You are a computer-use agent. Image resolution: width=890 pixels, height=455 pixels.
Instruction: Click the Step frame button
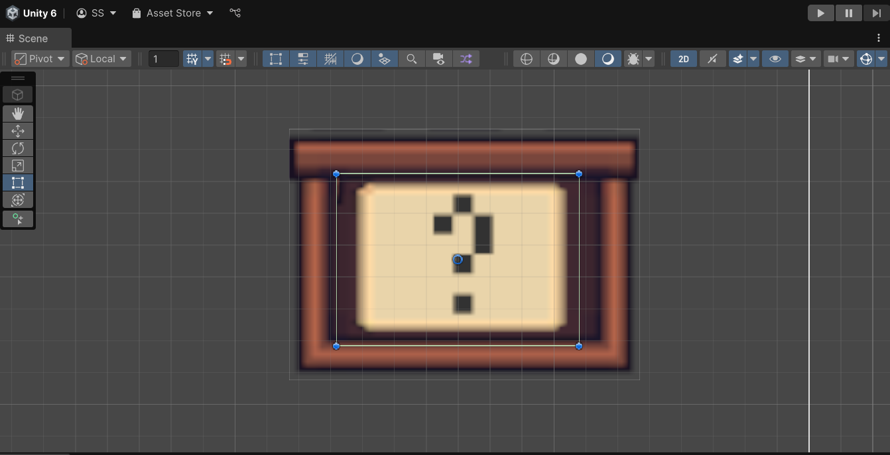(876, 13)
